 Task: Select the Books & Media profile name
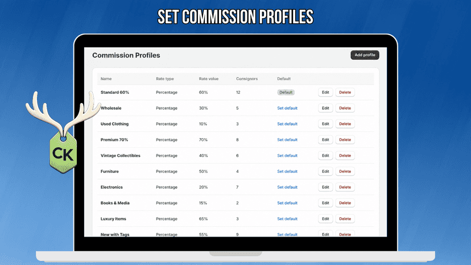pos(115,203)
